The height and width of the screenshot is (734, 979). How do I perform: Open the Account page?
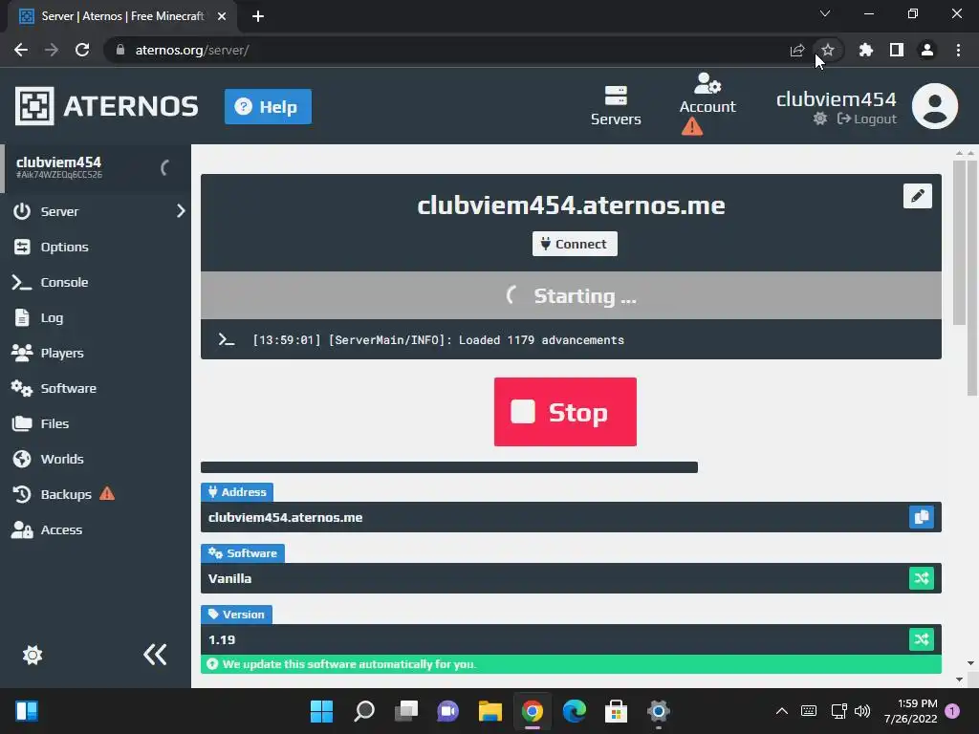point(707,103)
